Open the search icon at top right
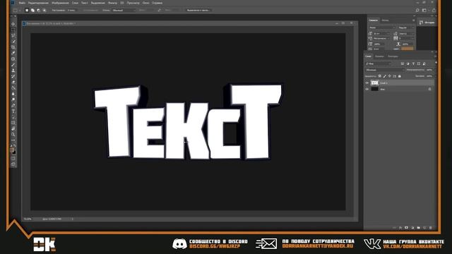The image size is (452, 254). click(x=417, y=10)
